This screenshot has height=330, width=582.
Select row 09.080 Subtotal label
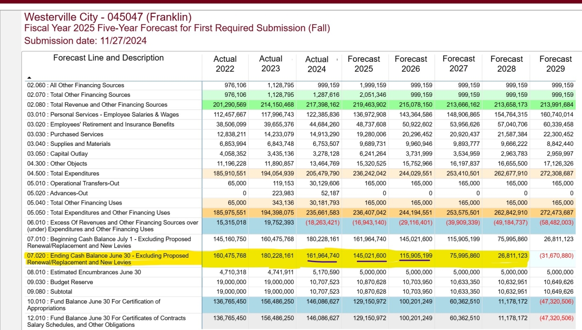(x=50, y=292)
